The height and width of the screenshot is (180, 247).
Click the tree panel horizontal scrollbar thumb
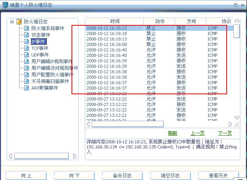click(x=41, y=156)
